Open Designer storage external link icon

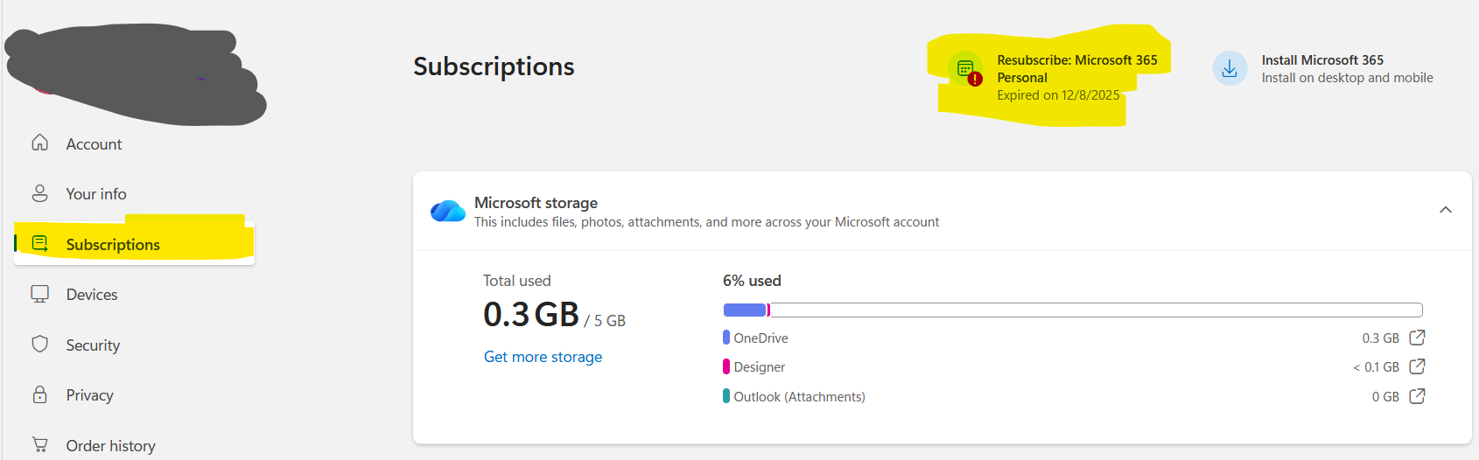point(1418,366)
